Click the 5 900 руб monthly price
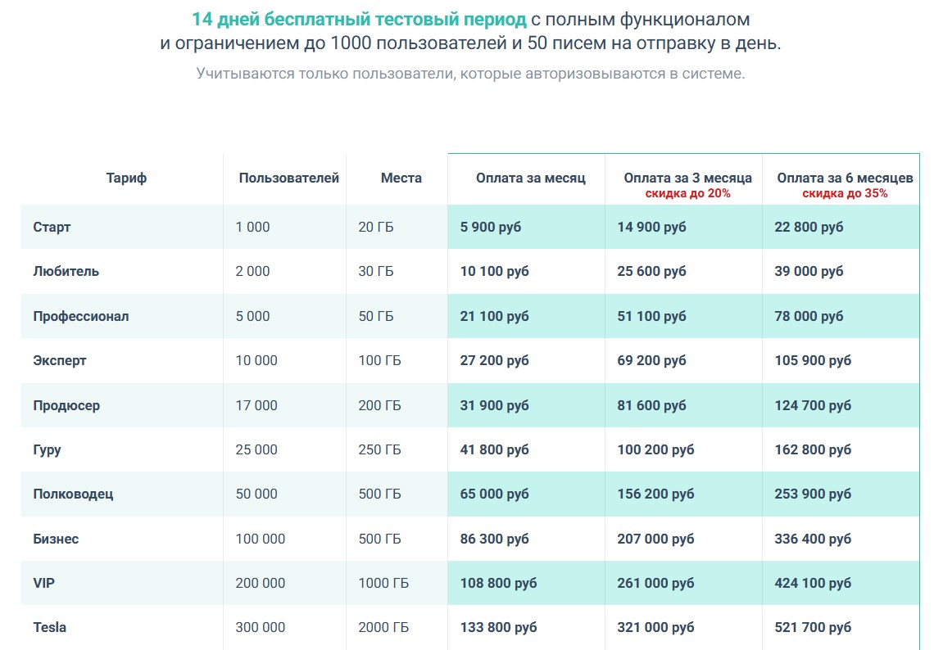 pos(490,227)
